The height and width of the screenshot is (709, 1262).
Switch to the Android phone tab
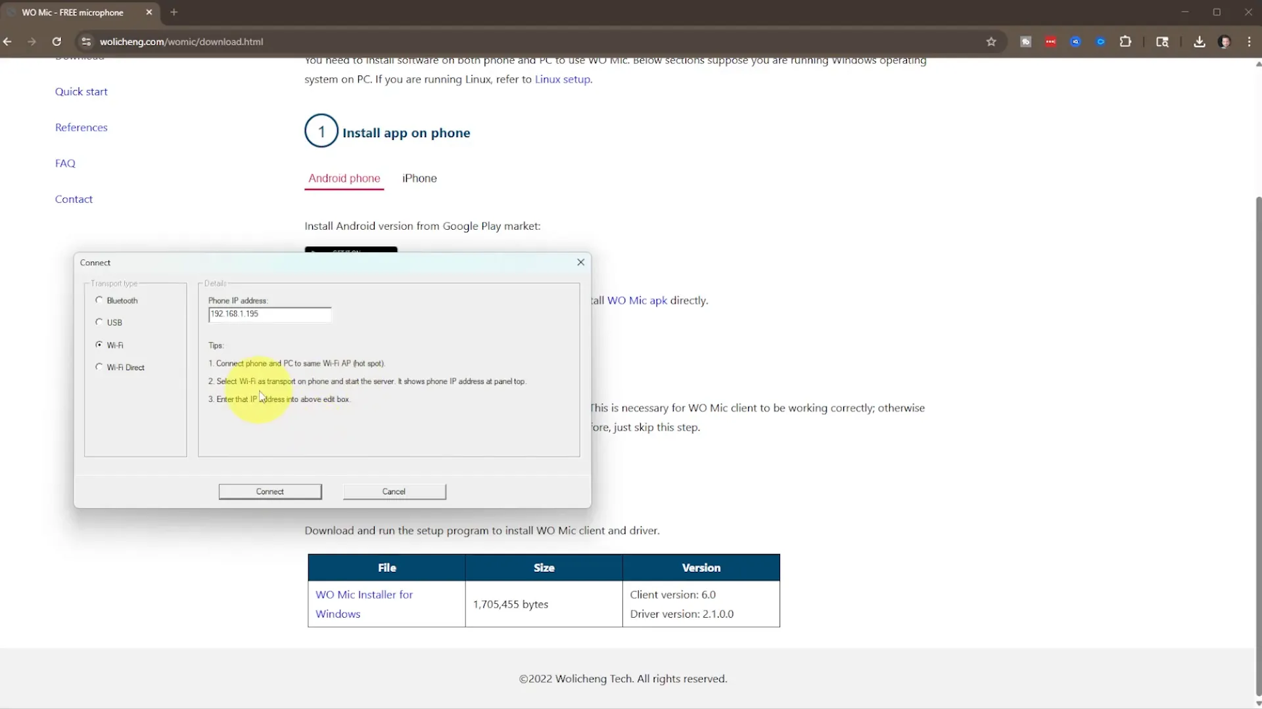pos(344,178)
